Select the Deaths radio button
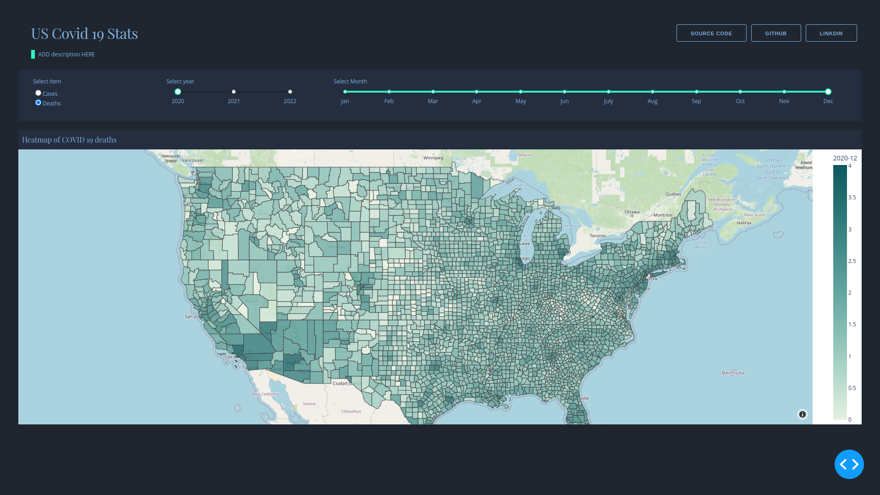880x495 pixels. (x=38, y=103)
